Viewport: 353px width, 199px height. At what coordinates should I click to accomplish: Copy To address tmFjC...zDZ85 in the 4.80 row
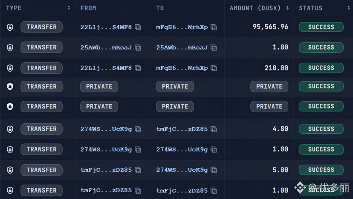[x=214, y=129]
